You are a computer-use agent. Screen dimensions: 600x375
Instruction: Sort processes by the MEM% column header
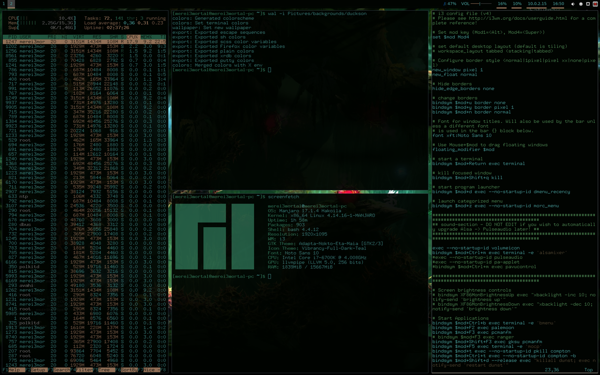pos(146,37)
